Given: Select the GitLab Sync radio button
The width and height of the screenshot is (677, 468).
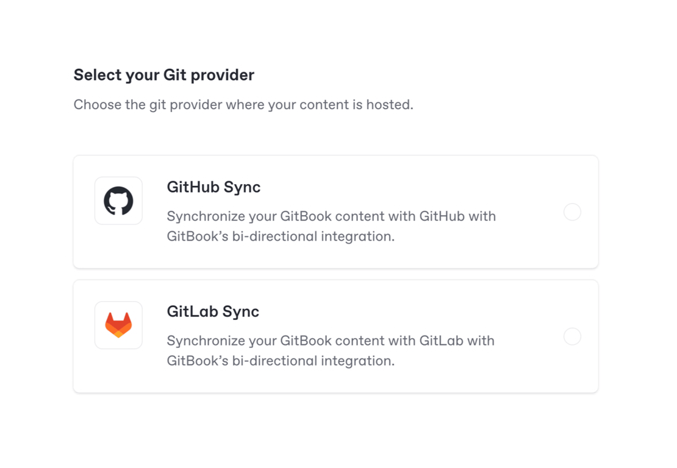Looking at the screenshot, I should (572, 336).
